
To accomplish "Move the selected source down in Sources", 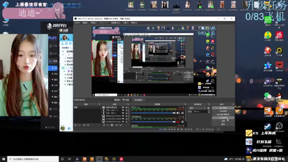I will point(121,125).
